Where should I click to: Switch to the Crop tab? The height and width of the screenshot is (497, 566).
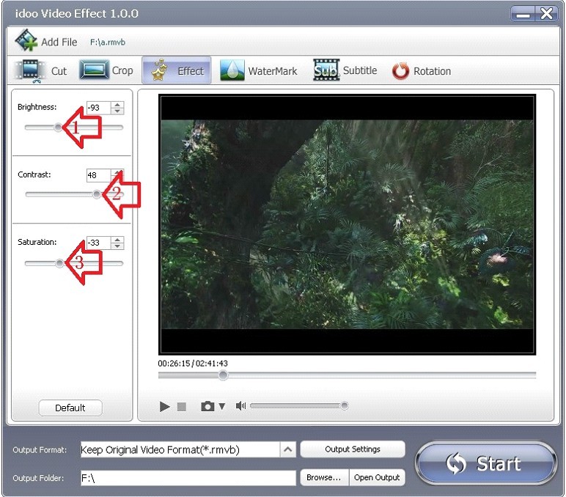point(106,70)
